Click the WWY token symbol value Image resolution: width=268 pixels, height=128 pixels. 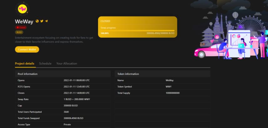(168, 87)
